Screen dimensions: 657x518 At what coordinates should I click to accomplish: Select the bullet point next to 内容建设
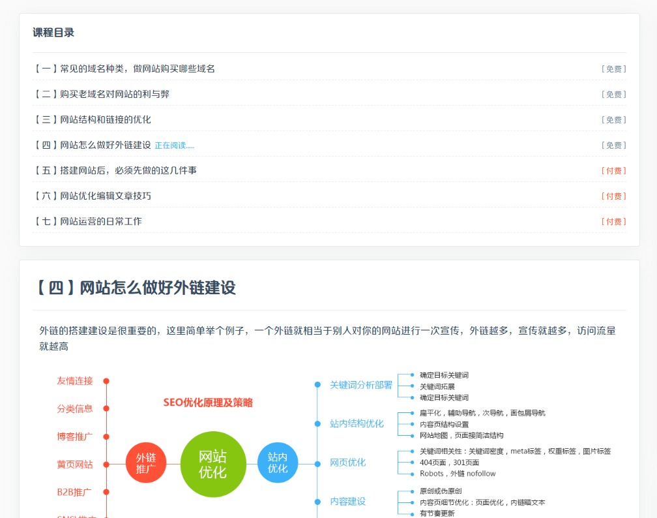tap(318, 502)
